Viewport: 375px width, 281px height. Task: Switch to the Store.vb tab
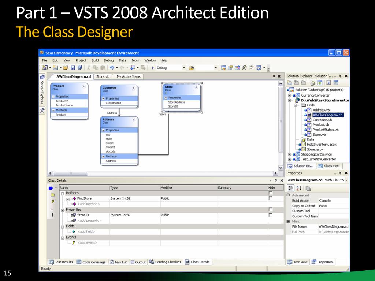point(103,77)
